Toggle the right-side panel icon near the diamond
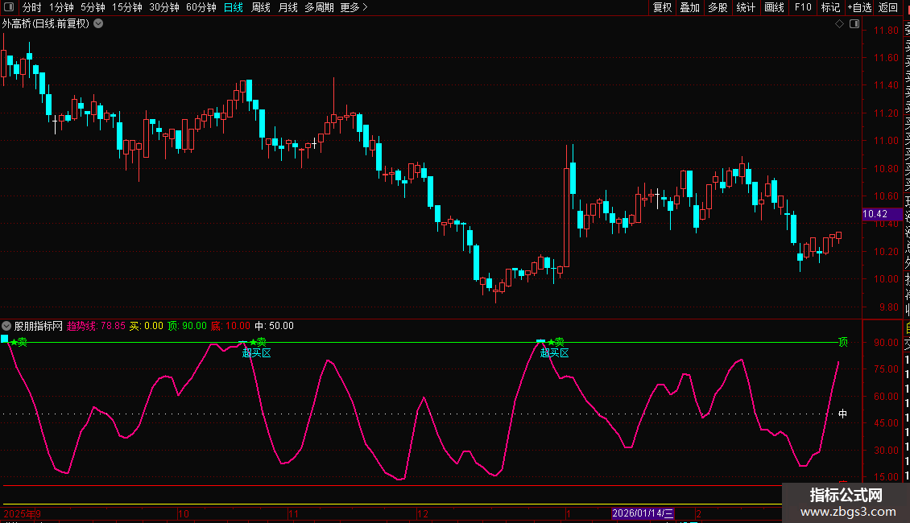 tap(854, 24)
